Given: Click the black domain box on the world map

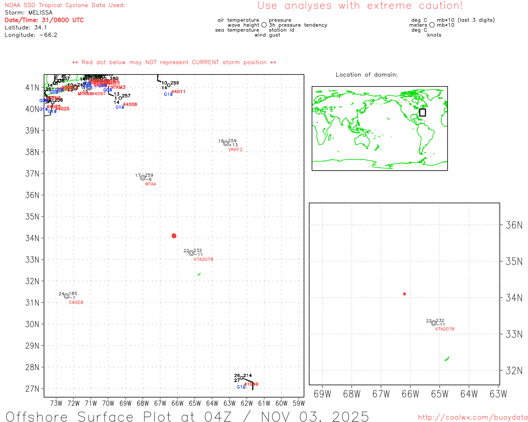Looking at the screenshot, I should (422, 113).
